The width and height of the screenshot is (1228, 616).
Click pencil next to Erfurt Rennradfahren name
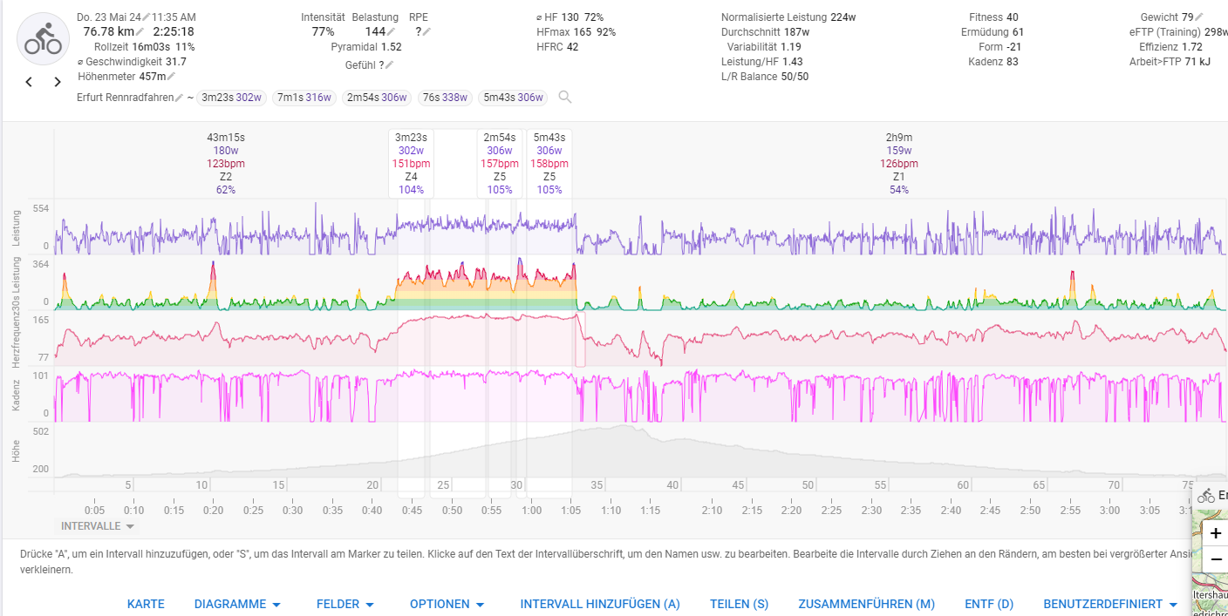[x=179, y=98]
